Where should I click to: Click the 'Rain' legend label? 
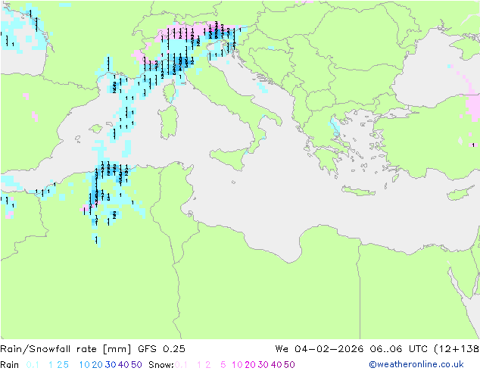10,365
